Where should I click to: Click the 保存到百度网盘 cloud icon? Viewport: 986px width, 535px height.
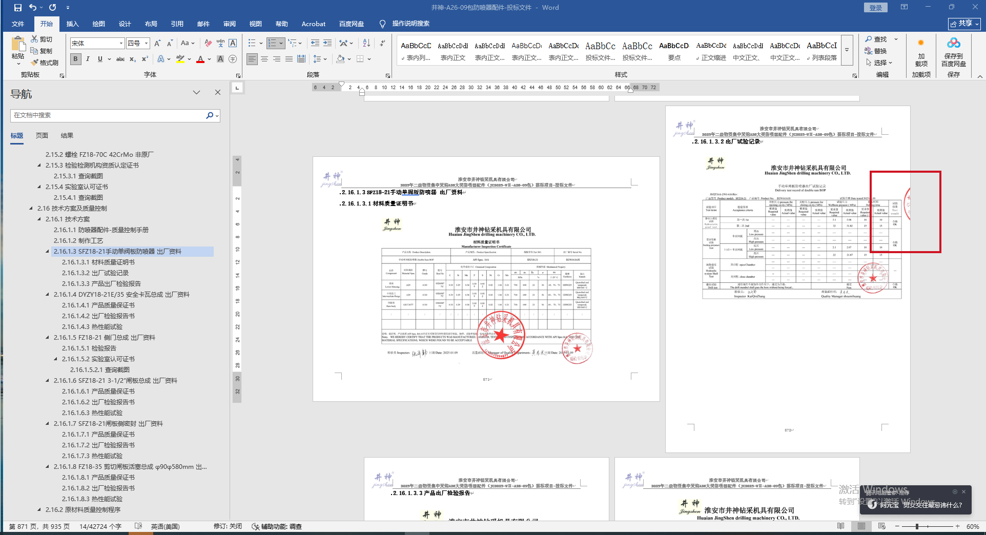click(x=954, y=43)
